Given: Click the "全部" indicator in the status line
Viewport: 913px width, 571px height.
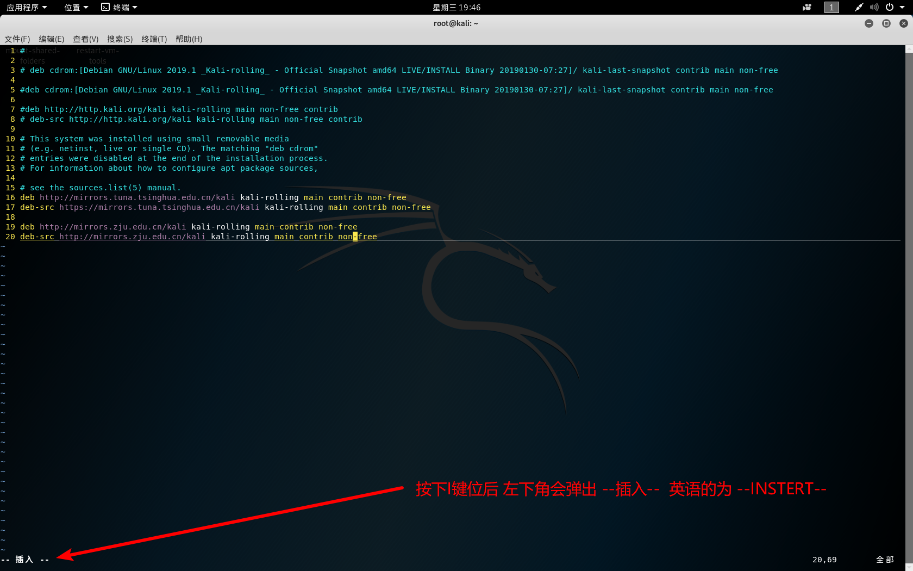Looking at the screenshot, I should (x=885, y=560).
